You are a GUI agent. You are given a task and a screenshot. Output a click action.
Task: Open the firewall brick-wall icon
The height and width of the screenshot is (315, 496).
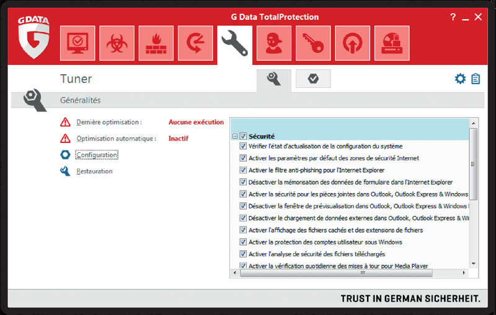point(156,43)
